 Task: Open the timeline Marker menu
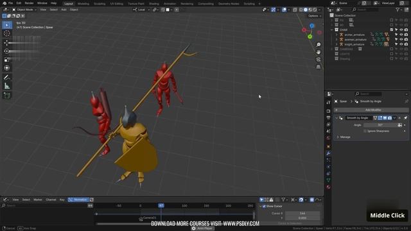(38, 200)
